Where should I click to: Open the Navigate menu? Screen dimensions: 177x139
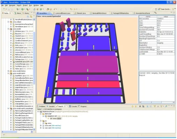(12, 6)
